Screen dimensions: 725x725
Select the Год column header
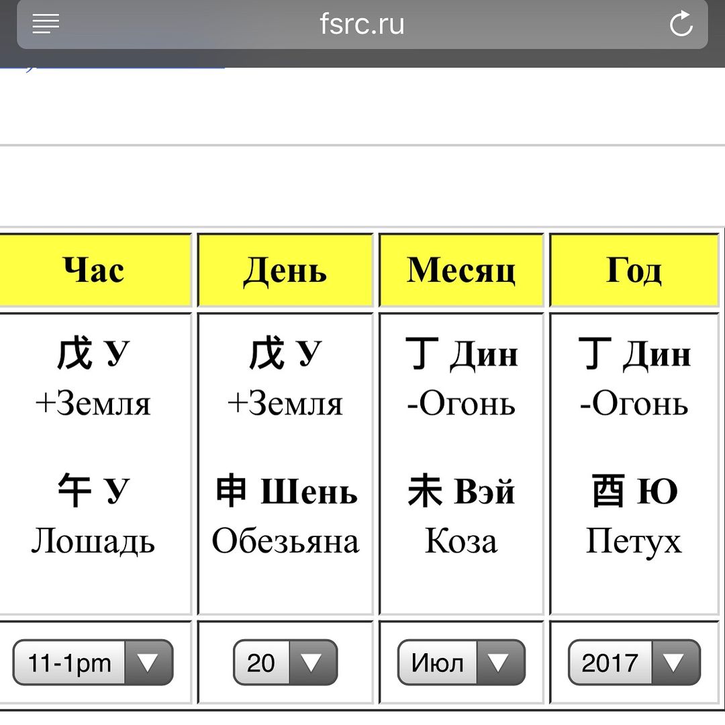point(634,270)
